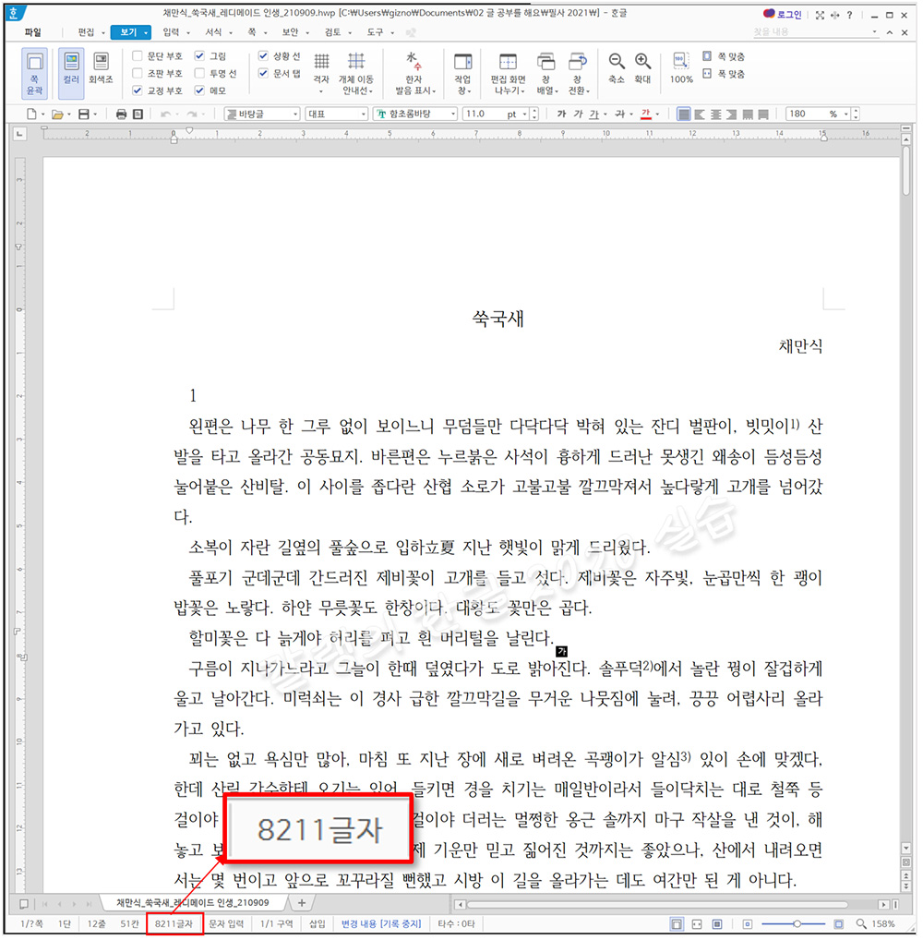The image size is (923, 940).
Task: Expand the underline style dropdown arrow
Action: 605,114
